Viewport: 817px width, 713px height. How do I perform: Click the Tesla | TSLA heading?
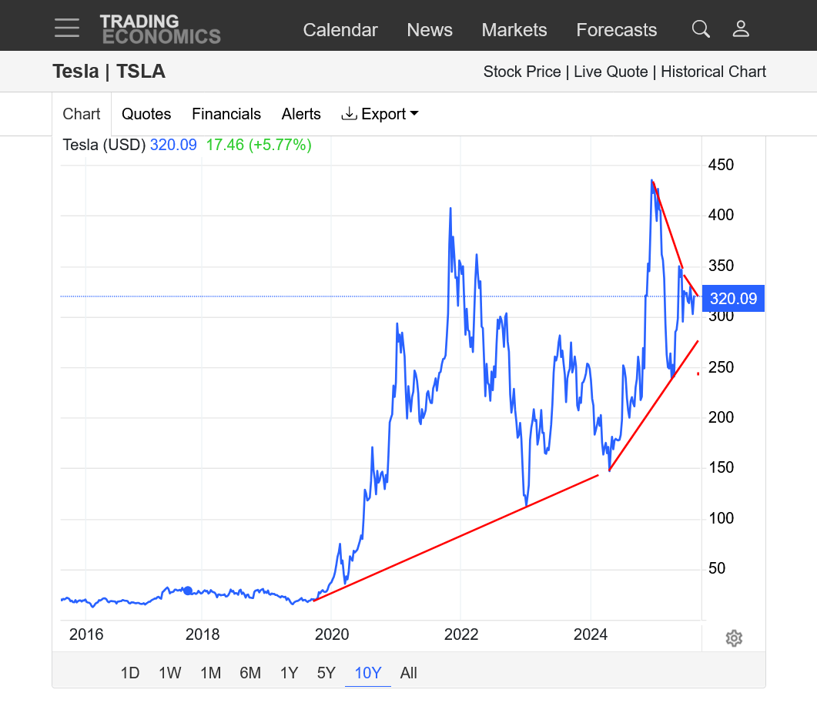tap(109, 72)
